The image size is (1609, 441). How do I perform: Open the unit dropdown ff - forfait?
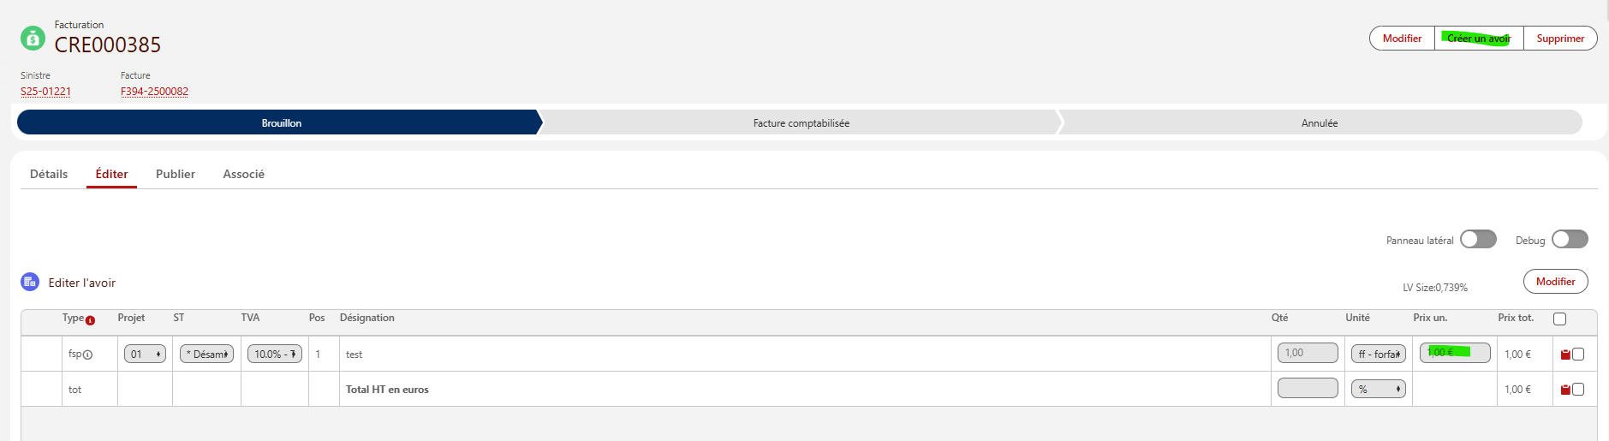click(1379, 354)
